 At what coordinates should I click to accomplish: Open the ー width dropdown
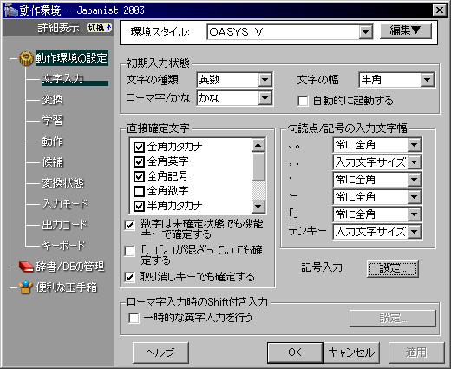click(415, 197)
